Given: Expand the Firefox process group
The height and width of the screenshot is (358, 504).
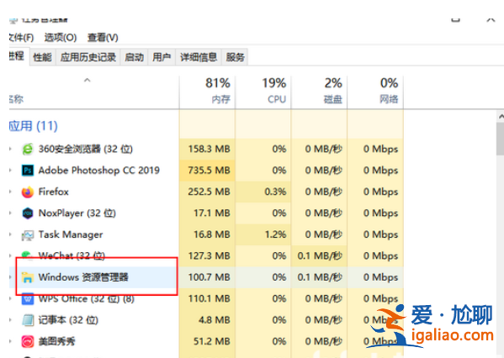Looking at the screenshot, I should pos(10,192).
